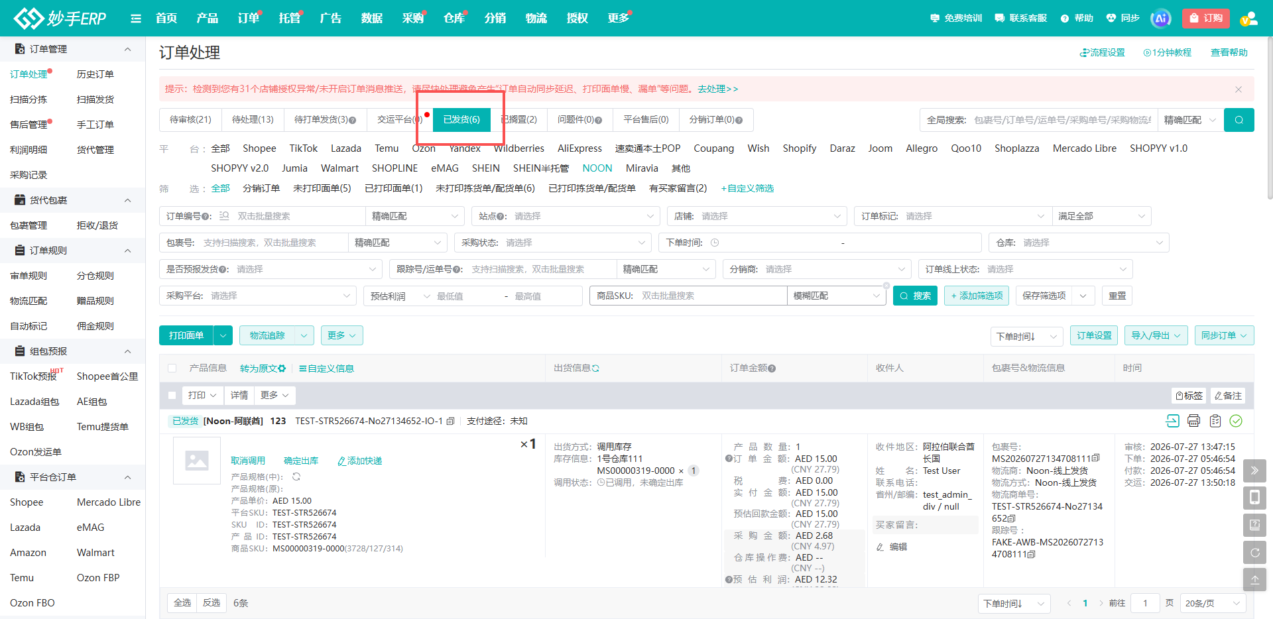
Task: Open the 仓库 warehouse dropdown
Action: (1079, 243)
